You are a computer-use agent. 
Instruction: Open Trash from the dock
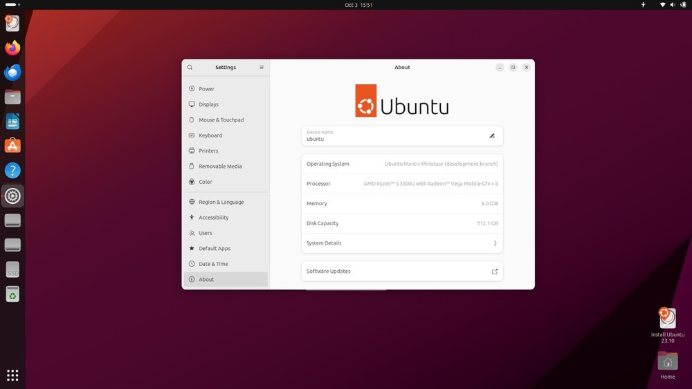[12, 294]
